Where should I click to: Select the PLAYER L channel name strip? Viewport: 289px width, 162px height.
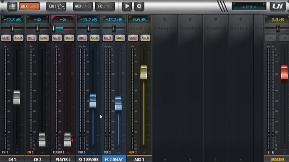[63, 159]
